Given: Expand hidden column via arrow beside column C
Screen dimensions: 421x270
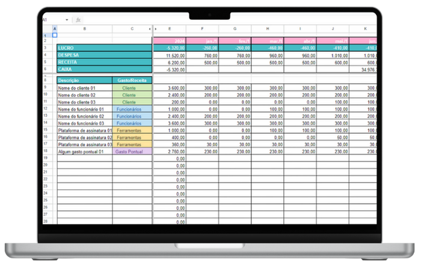Looking at the screenshot, I should [x=150, y=29].
